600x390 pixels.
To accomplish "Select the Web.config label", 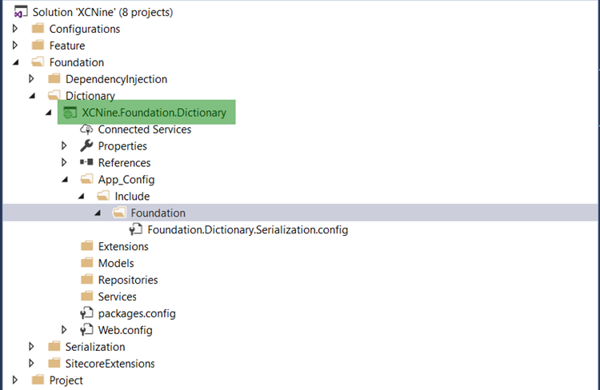I will point(125,330).
